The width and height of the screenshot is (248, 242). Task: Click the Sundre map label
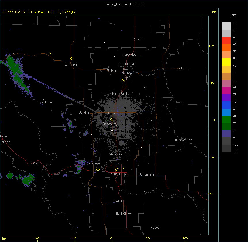click(x=84, y=112)
